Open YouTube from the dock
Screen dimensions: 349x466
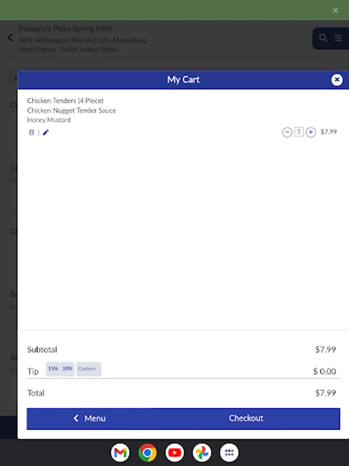[x=175, y=453]
